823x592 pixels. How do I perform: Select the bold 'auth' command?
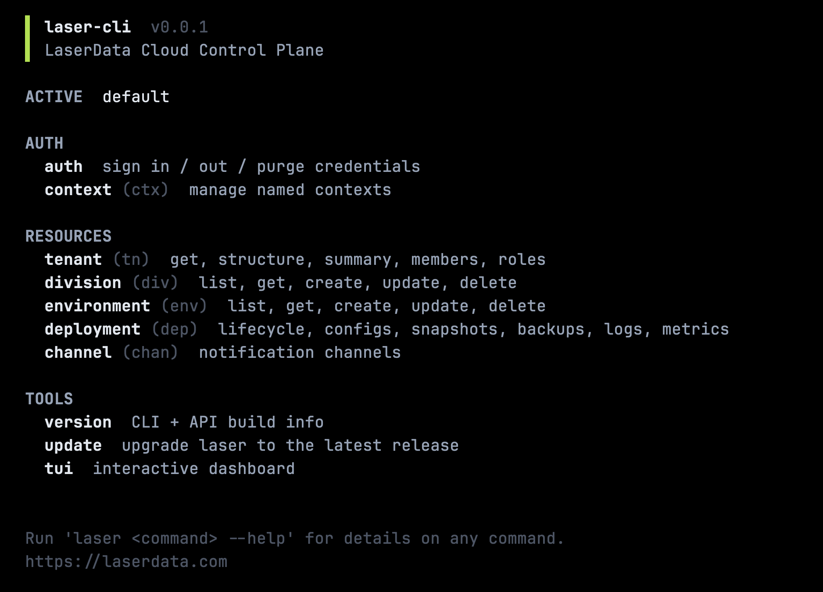click(64, 167)
